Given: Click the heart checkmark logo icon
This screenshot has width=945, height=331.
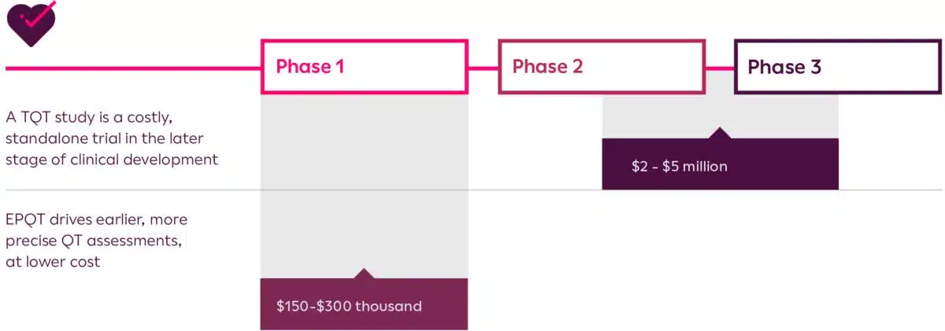Looking at the screenshot, I should (x=31, y=22).
